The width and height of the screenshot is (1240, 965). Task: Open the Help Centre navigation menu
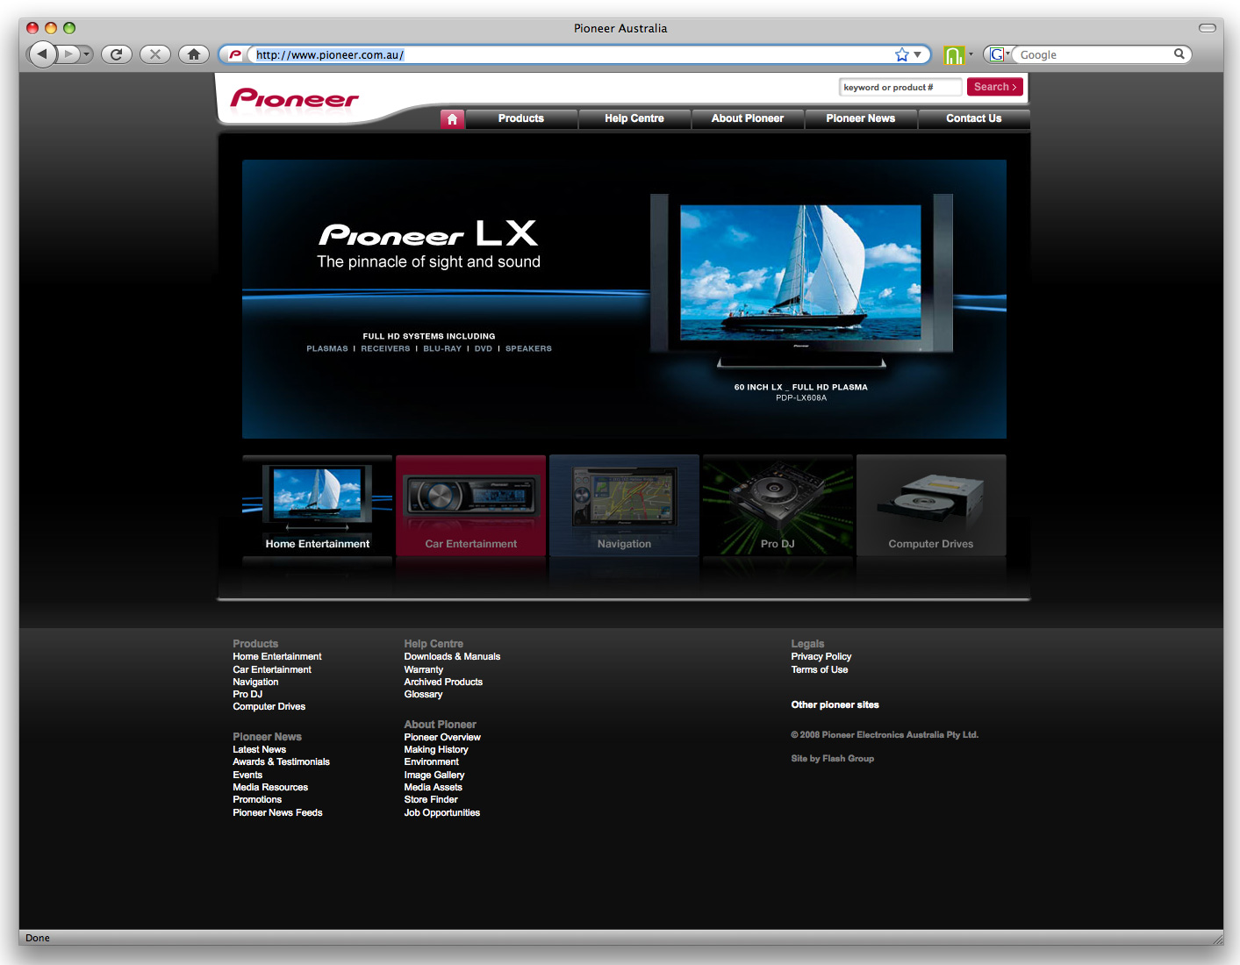634,118
